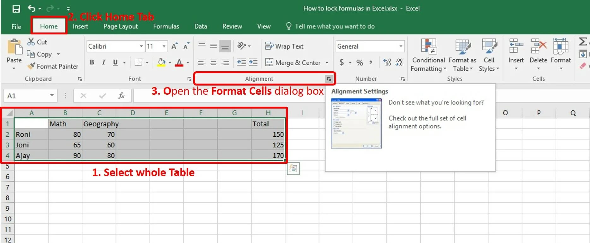
Task: Click the Conditional Formatting button
Action: tap(428, 55)
